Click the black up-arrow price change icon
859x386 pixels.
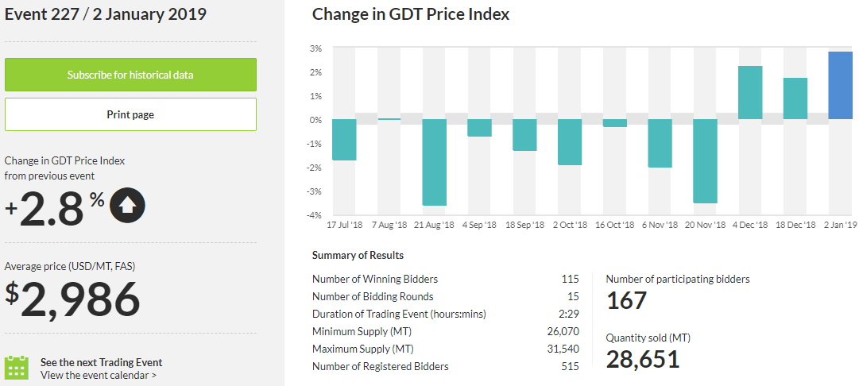128,205
